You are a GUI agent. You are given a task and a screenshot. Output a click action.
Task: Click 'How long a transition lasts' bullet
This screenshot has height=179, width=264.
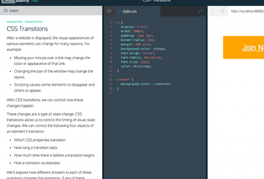pyautogui.click(x=36, y=147)
